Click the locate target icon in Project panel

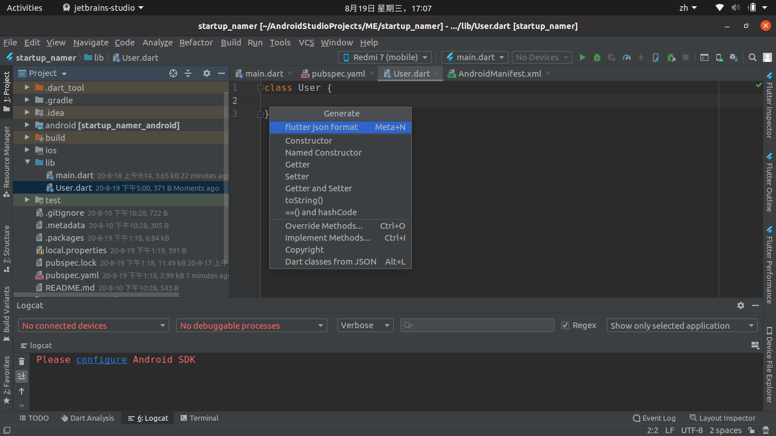click(173, 73)
